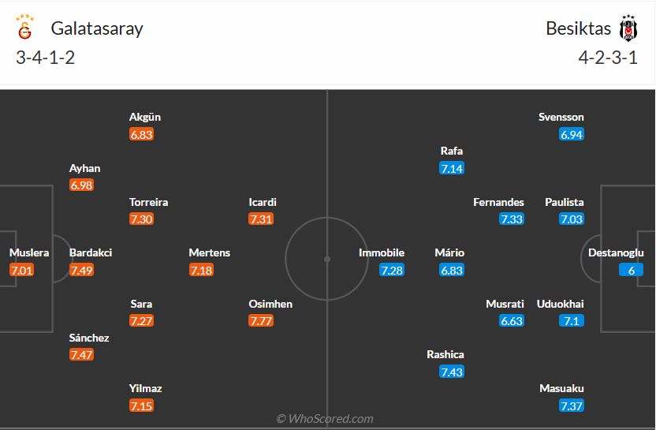Click the Besiktas club crest icon
The height and width of the screenshot is (430, 656).
(628, 28)
